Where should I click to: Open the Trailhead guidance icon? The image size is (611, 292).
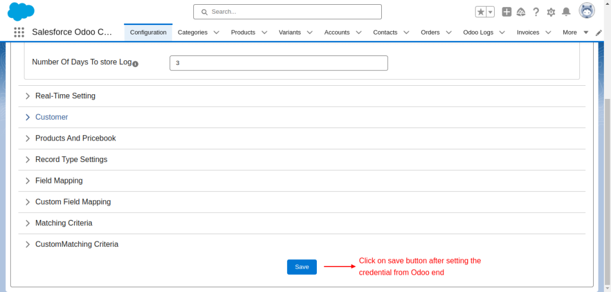point(521,12)
